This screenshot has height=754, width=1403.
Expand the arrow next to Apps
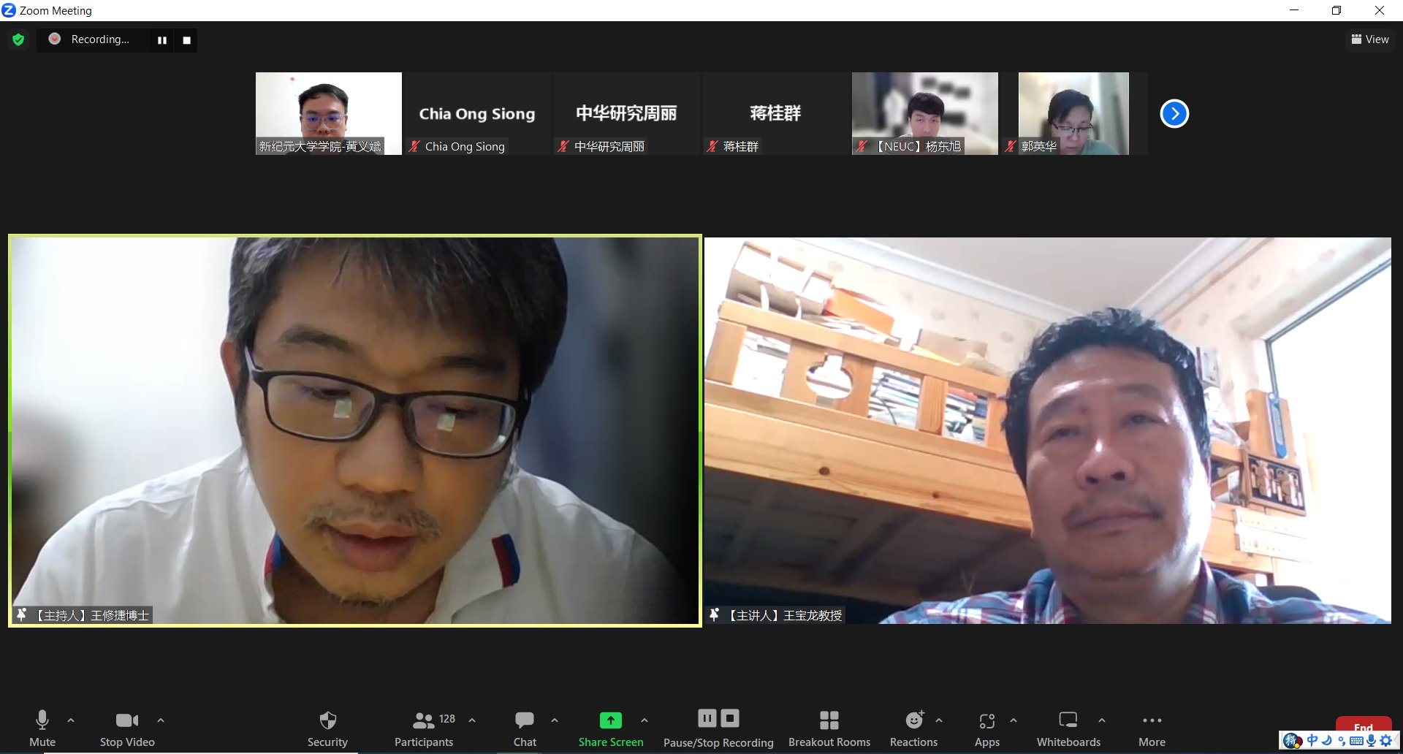1014,720
